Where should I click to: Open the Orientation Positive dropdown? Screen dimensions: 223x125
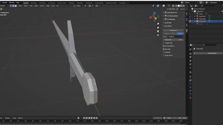[x=176, y=37]
